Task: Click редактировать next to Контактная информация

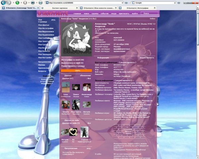Action: [x=128, y=62]
